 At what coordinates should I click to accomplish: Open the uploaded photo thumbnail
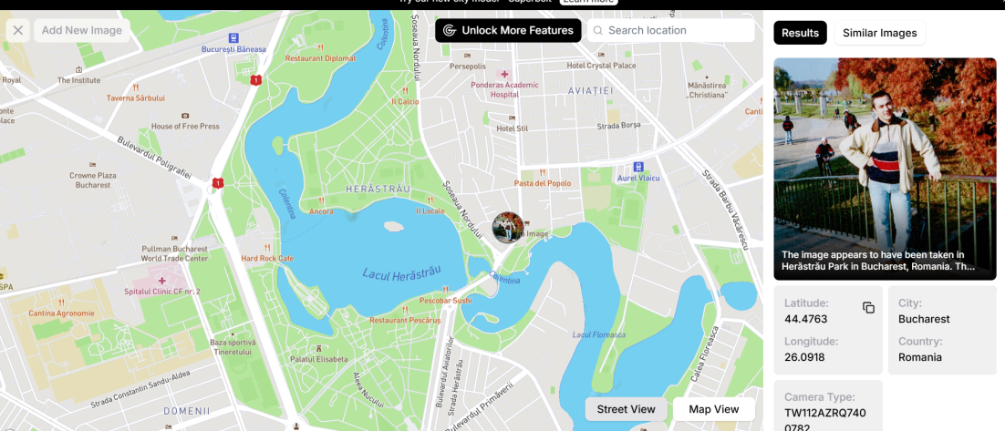(885, 169)
